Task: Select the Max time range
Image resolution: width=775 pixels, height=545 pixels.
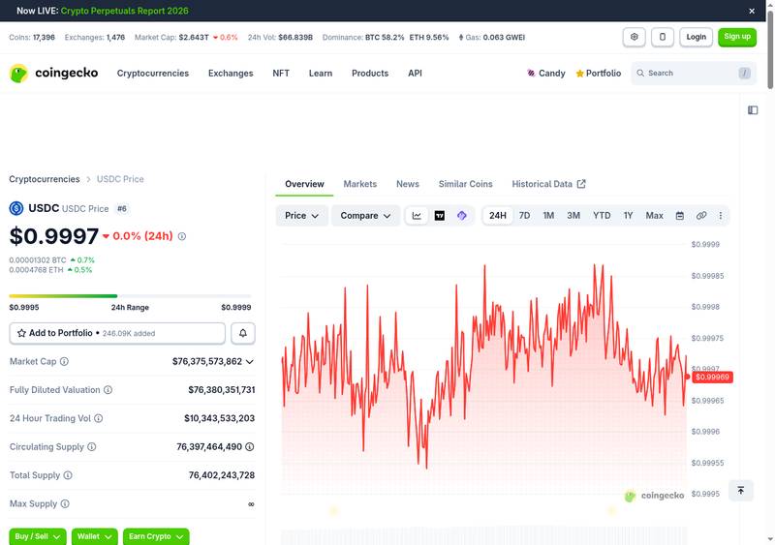Action: 654,216
